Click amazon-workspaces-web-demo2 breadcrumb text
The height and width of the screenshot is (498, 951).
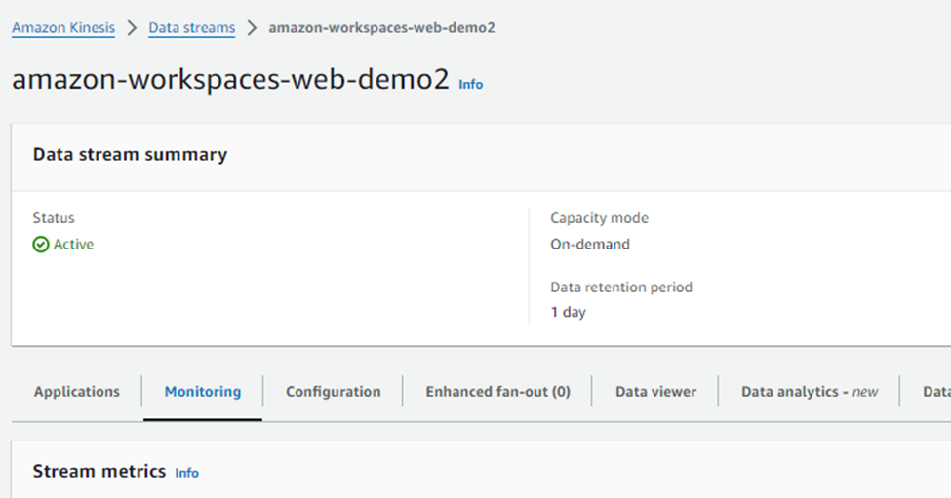click(382, 28)
